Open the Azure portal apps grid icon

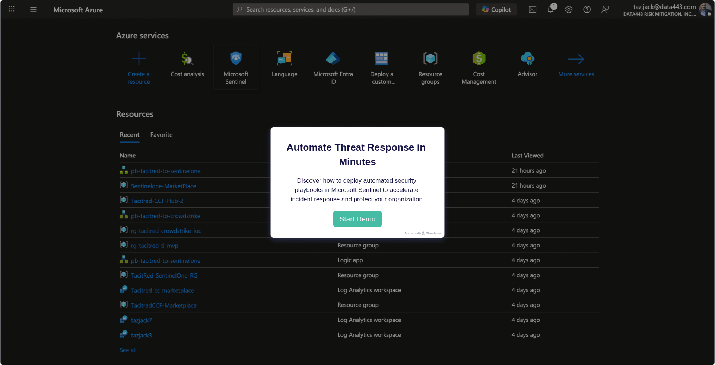12,9
